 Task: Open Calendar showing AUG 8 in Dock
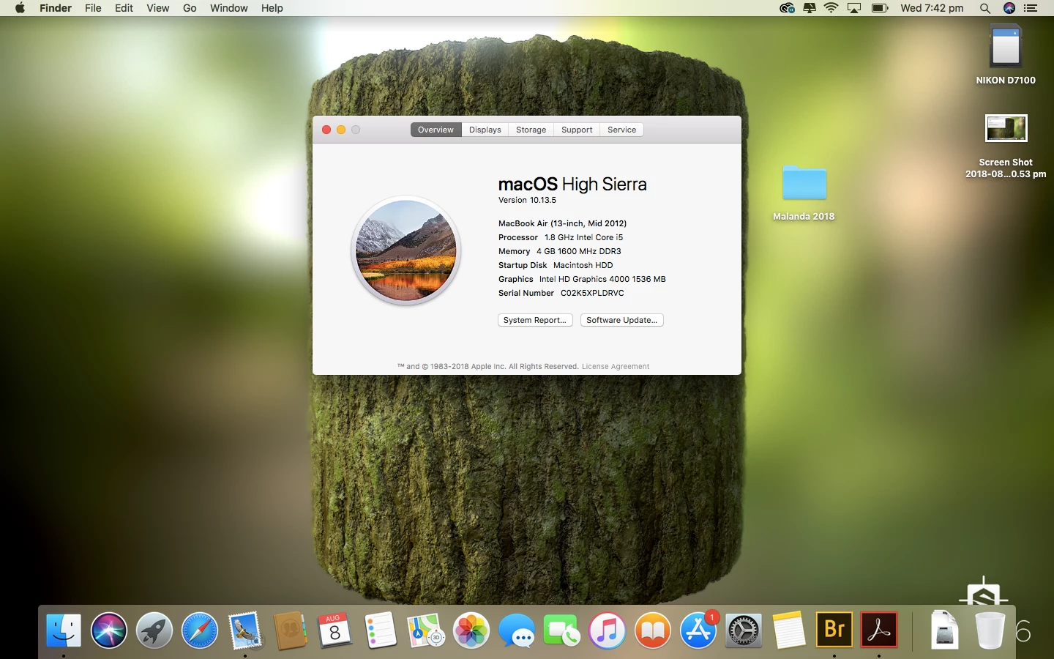[x=335, y=630]
